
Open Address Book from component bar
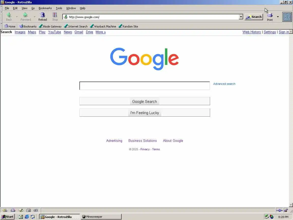(28, 210)
